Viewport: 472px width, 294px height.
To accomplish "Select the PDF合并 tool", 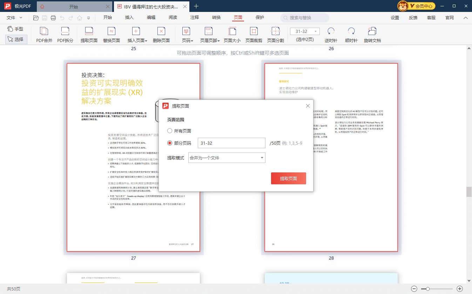I will 43,34.
